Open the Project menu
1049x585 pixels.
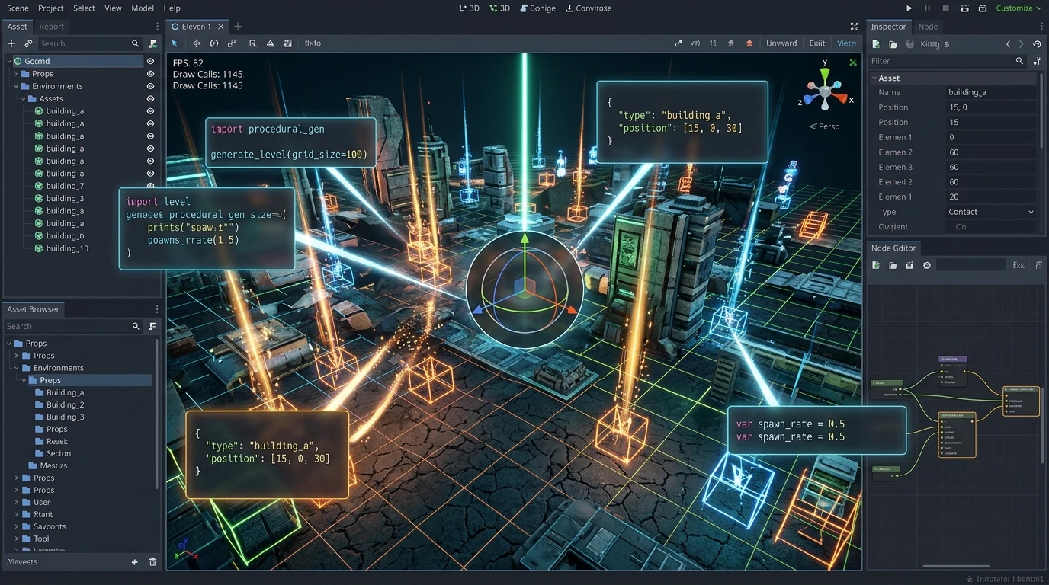tap(51, 8)
